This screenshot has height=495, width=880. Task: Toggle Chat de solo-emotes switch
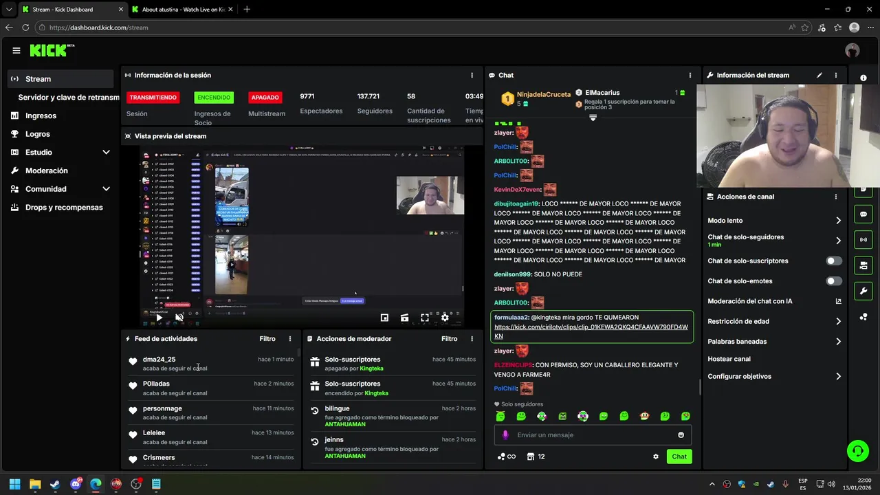coord(834,280)
